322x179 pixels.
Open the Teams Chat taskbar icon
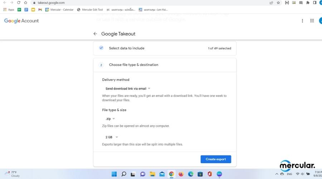tap(143, 174)
